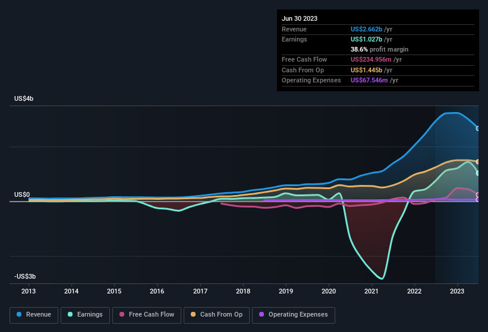This screenshot has height=332, width=488.
Task: Click the 2014 x-axis label
Action: (x=71, y=291)
